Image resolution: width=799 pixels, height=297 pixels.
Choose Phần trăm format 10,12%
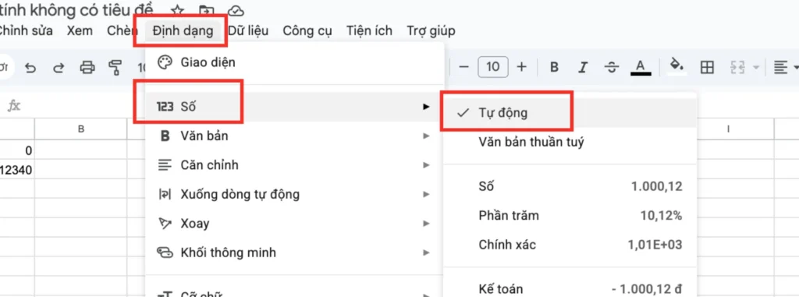(x=570, y=215)
